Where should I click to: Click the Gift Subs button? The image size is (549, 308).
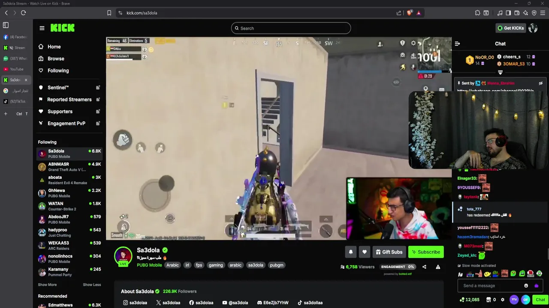(x=389, y=252)
